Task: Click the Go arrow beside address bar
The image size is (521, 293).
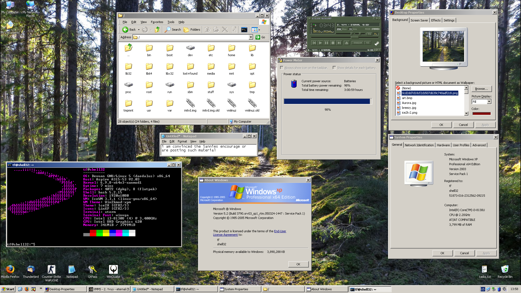Action: (258, 37)
